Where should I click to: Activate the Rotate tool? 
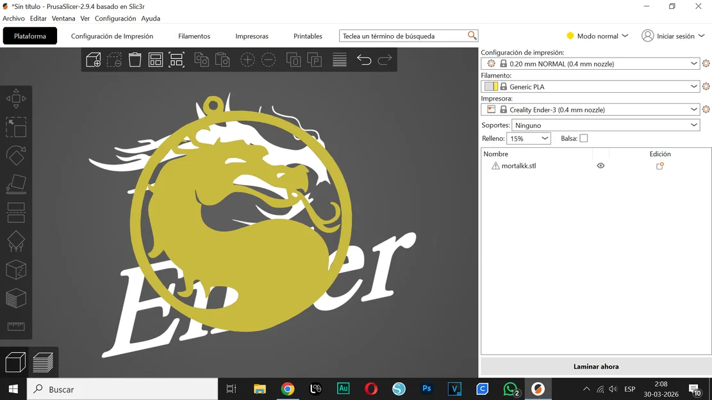click(16, 156)
